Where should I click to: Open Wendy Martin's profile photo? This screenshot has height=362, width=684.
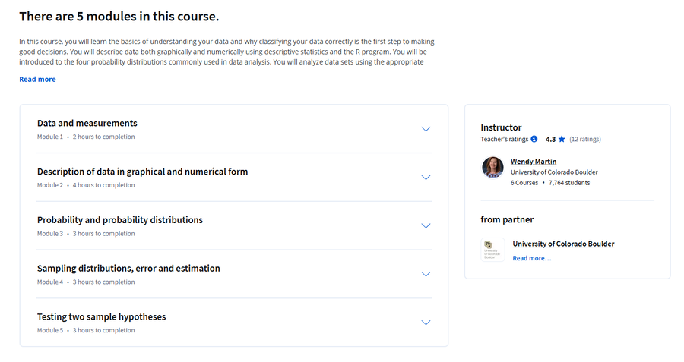tap(492, 167)
